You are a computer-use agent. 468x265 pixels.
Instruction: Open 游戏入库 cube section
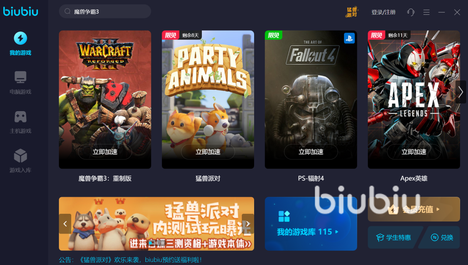tap(20, 161)
